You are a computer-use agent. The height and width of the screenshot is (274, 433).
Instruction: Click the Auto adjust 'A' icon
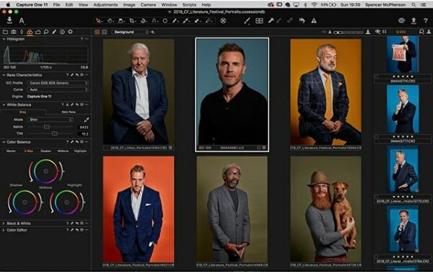pos(22,21)
